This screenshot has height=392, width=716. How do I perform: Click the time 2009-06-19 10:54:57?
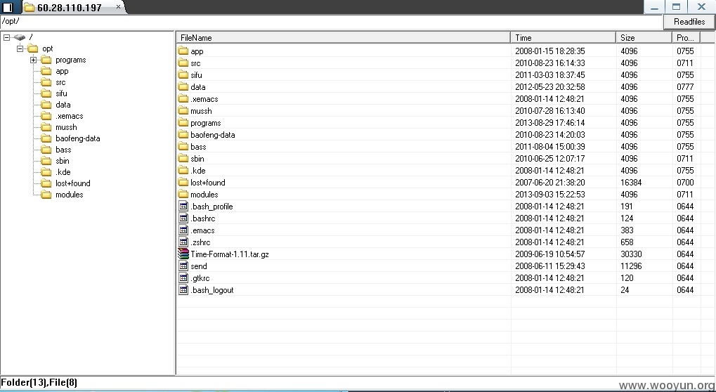click(x=549, y=254)
